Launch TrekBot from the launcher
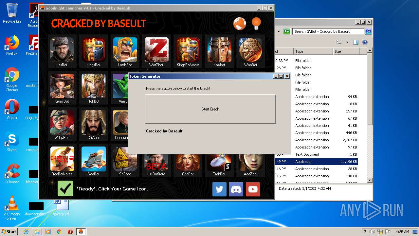 (219, 163)
